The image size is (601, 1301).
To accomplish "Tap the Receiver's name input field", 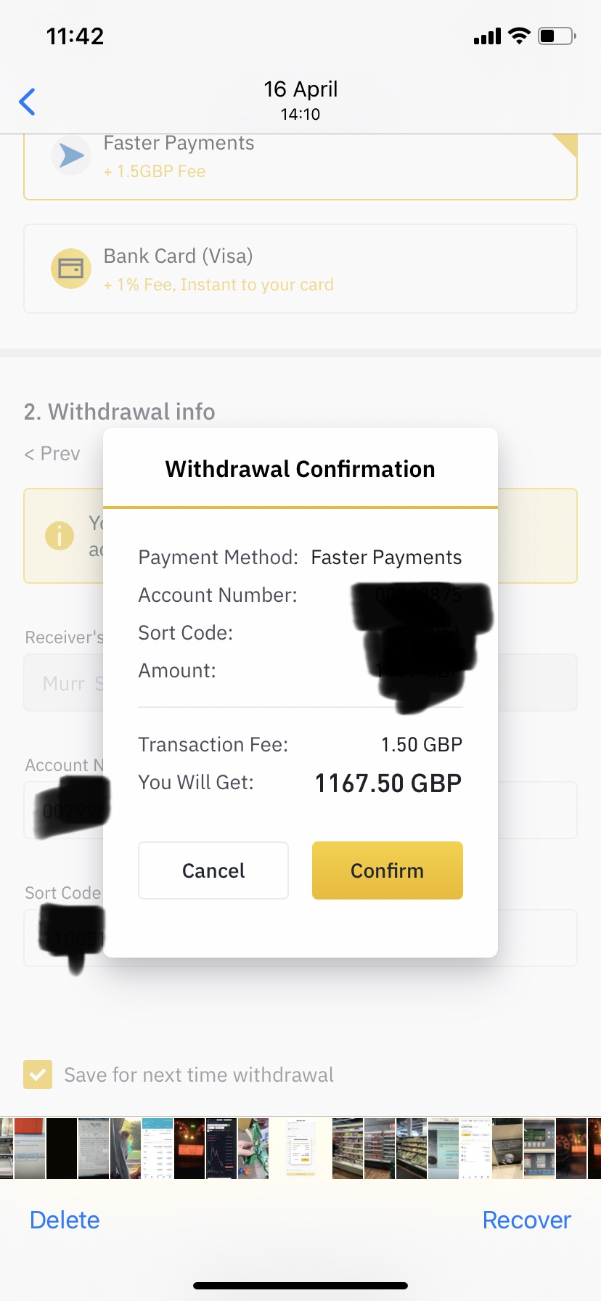I will coord(64,682).
